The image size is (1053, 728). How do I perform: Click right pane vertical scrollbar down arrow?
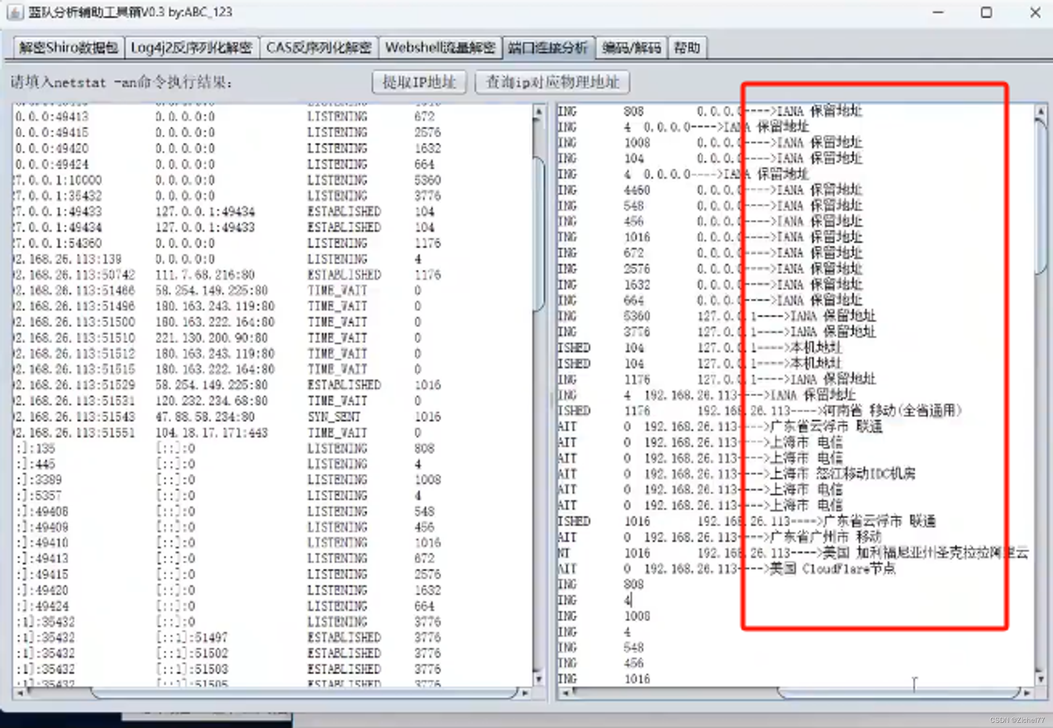coord(1040,680)
